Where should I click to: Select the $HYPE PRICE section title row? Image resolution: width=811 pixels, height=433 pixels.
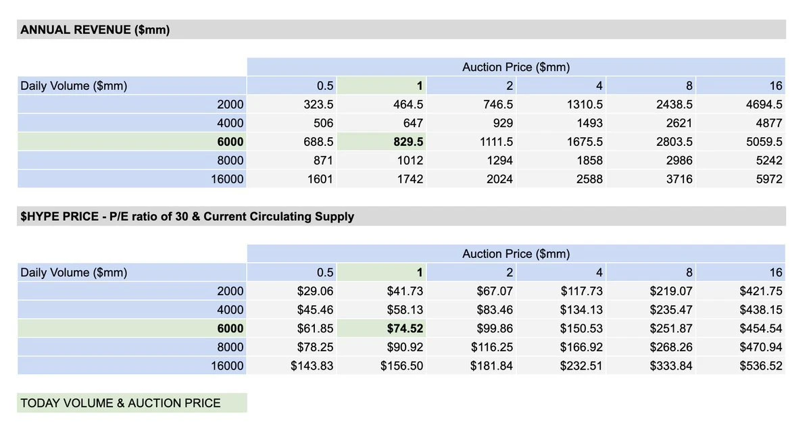tap(187, 217)
